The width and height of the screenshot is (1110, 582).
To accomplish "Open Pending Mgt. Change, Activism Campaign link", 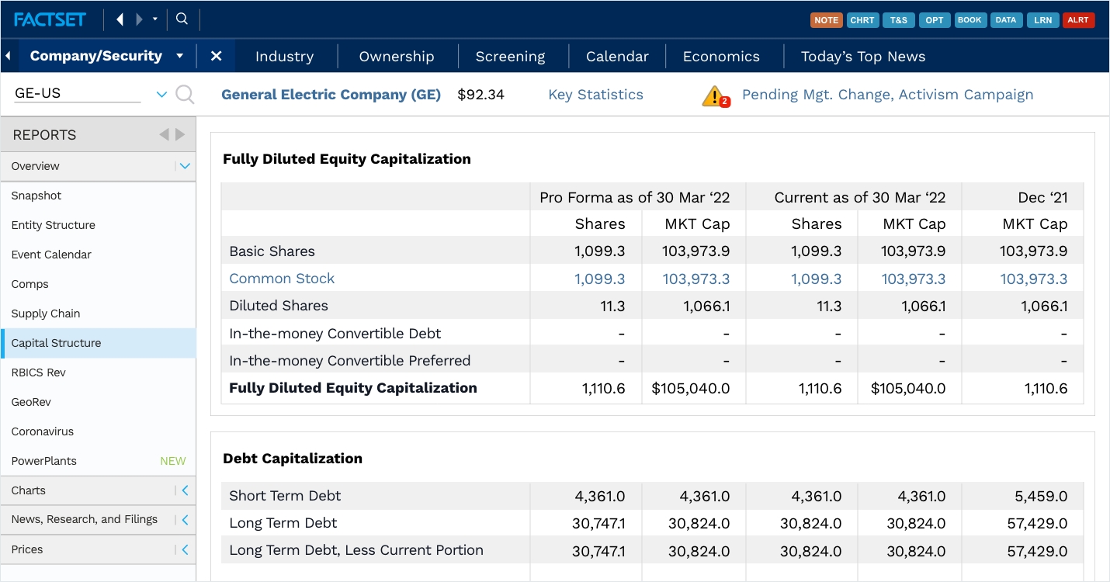I will 887,95.
